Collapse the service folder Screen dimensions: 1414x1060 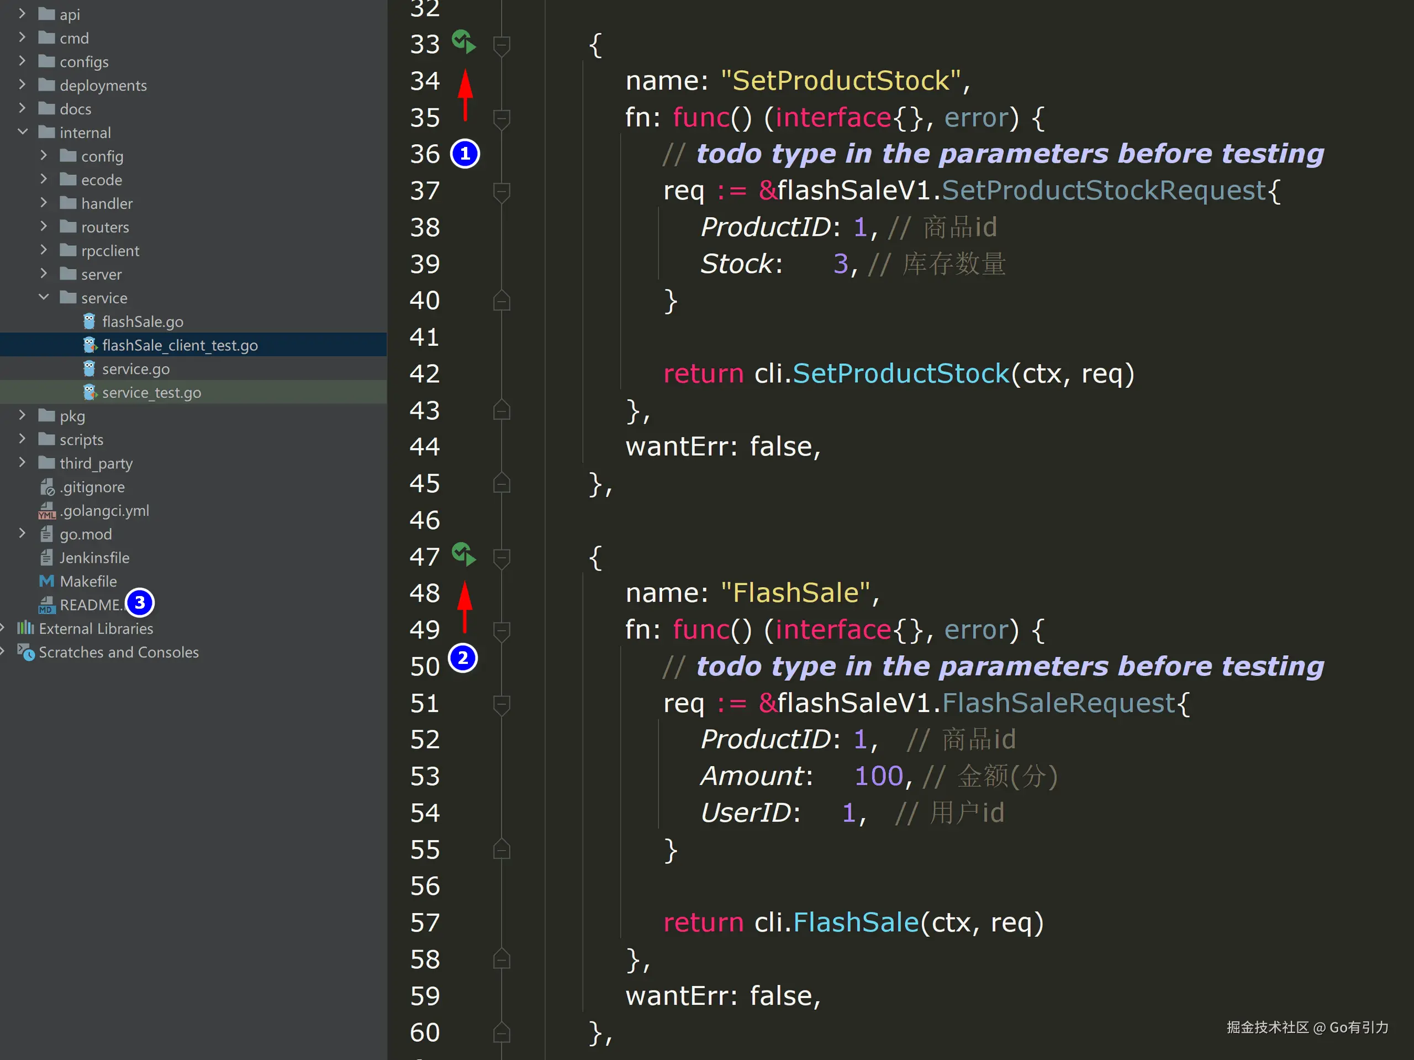44,297
